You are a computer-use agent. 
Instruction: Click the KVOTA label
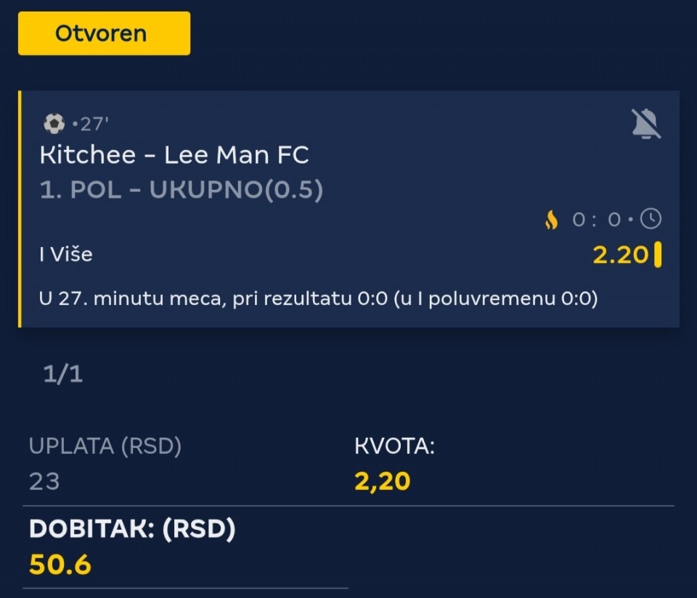394,447
